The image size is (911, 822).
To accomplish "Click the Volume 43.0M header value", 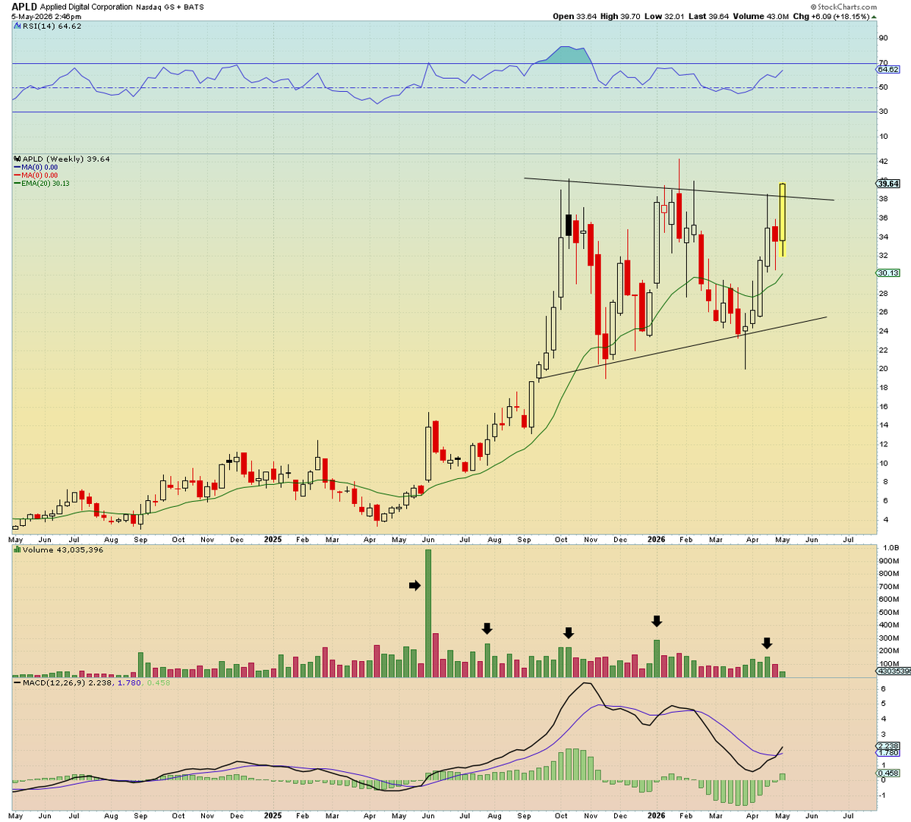I will coord(761,16).
